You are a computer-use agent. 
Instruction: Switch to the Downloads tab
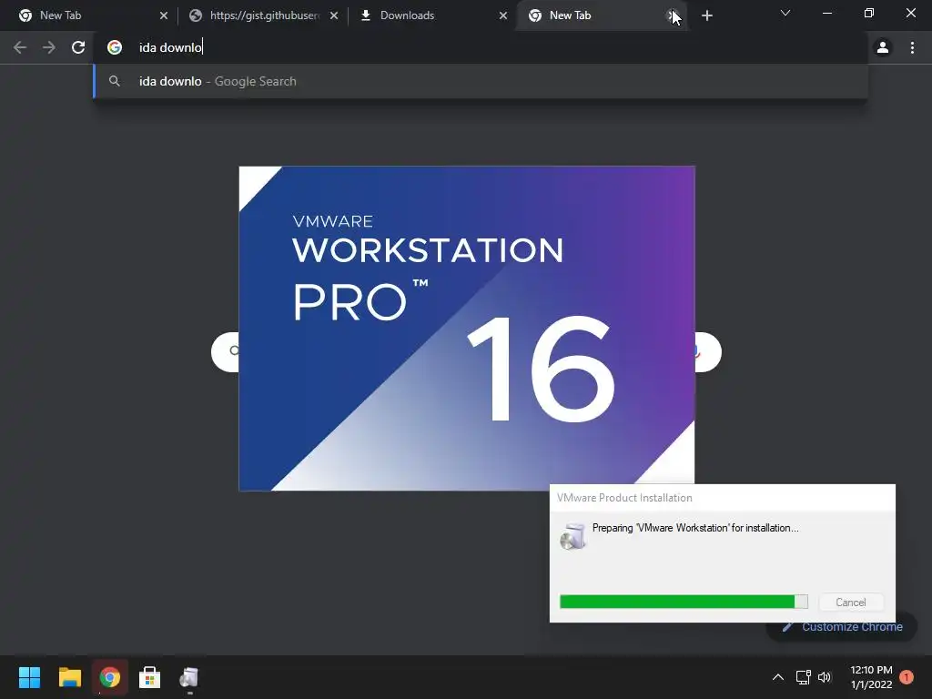[432, 15]
